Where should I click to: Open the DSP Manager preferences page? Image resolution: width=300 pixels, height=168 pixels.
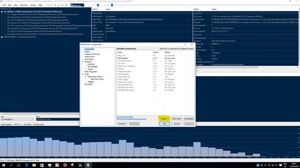pyautogui.click(x=93, y=67)
